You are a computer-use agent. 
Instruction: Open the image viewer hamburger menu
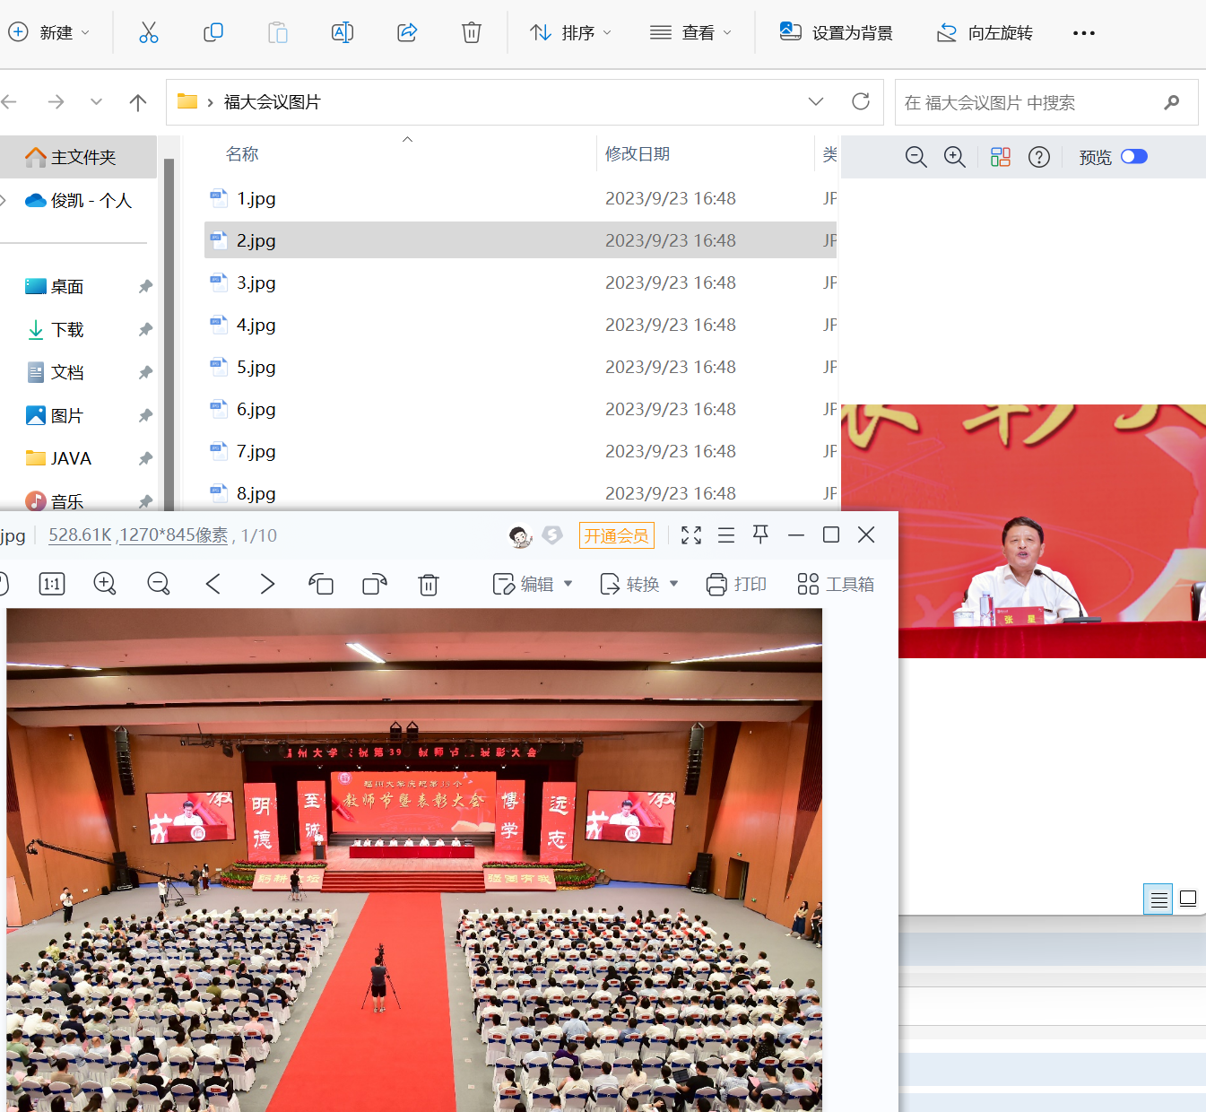click(726, 535)
